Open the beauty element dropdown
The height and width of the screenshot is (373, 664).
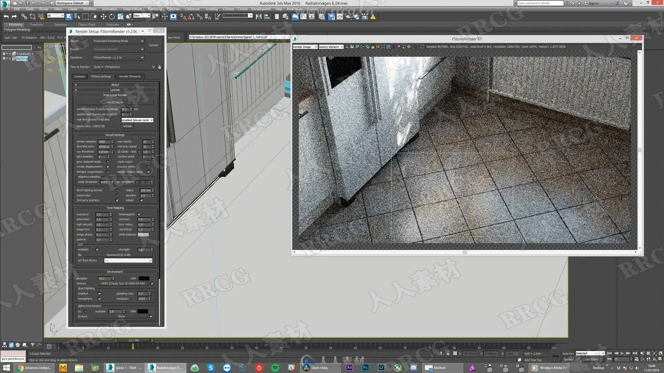click(331, 47)
